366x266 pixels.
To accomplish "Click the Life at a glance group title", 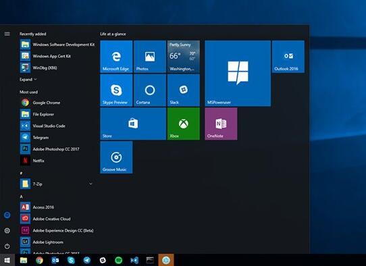I will coord(113,34).
